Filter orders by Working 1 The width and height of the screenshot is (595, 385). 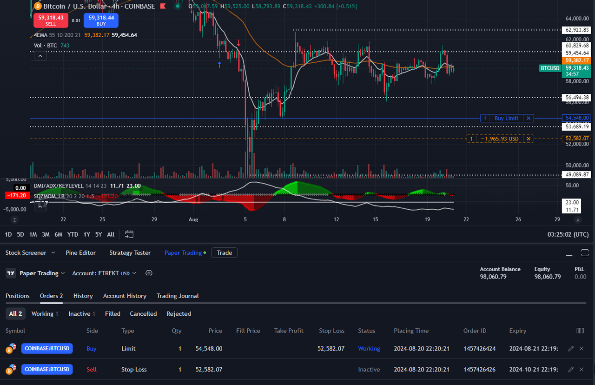tap(45, 314)
